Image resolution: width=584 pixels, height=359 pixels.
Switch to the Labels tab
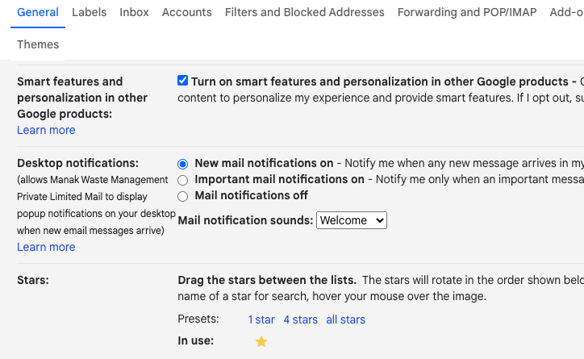click(x=89, y=12)
